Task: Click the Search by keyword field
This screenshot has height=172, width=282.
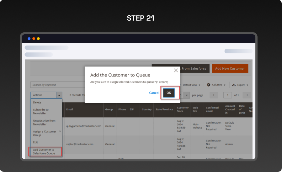Action: tap(56, 85)
